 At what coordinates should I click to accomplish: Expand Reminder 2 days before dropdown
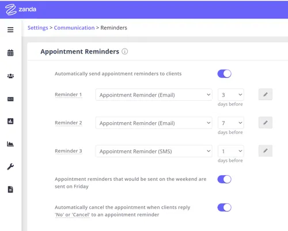(x=231, y=123)
